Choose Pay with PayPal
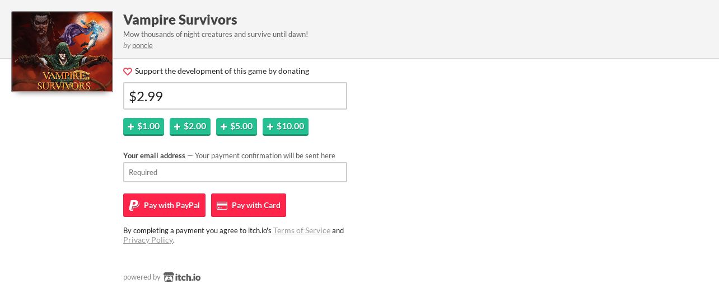The image size is (719, 293). pyautogui.click(x=164, y=205)
